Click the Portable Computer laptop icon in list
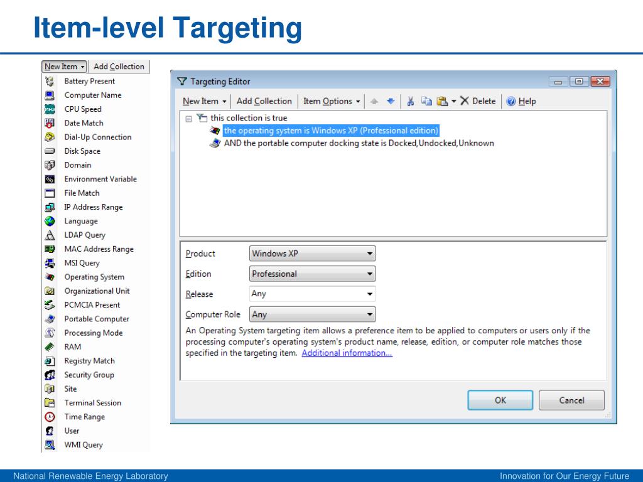This screenshot has width=643, height=482. click(50, 319)
